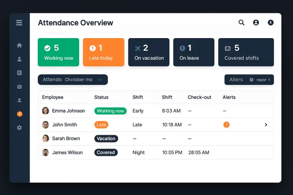Open James Wilson's employee name

(x=68, y=153)
